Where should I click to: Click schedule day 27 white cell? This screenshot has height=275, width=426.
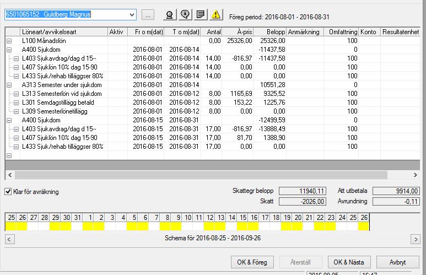pos(33,227)
